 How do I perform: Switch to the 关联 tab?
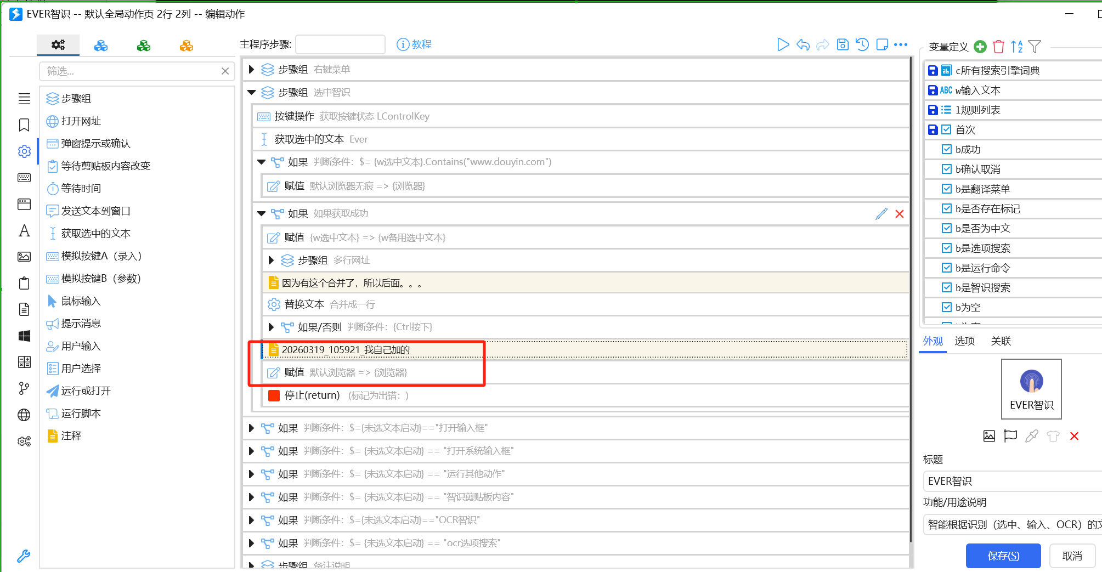(1001, 341)
